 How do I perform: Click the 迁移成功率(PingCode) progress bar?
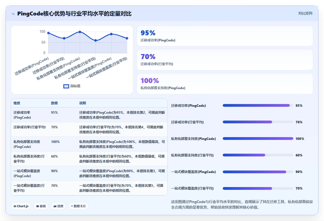[258, 106]
